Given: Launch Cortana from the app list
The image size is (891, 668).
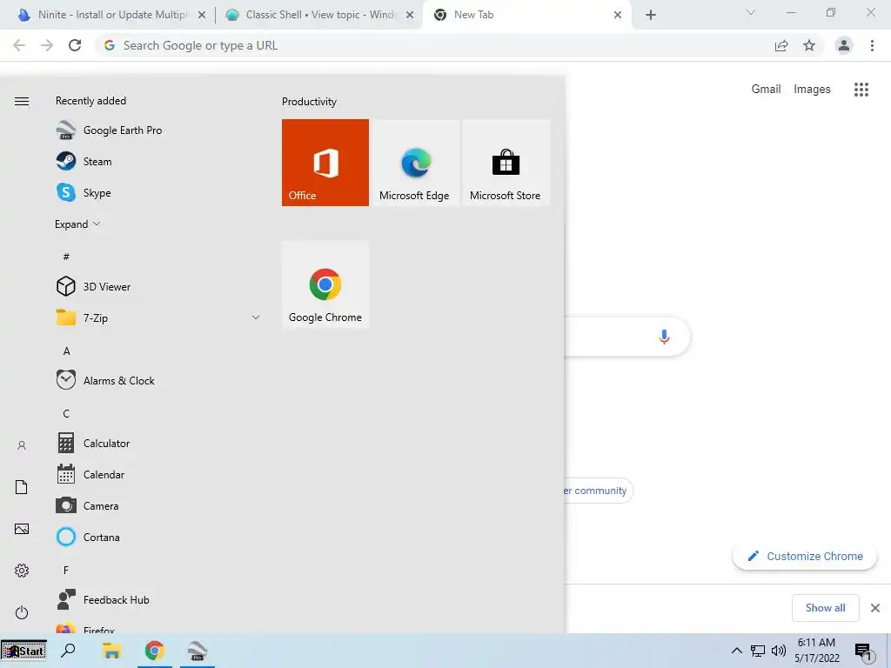Looking at the screenshot, I should click(157, 537).
